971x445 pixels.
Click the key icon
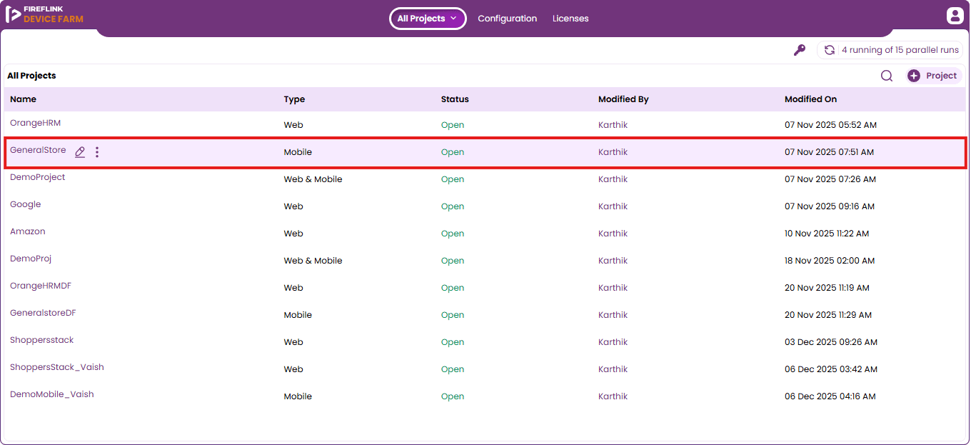coord(800,50)
